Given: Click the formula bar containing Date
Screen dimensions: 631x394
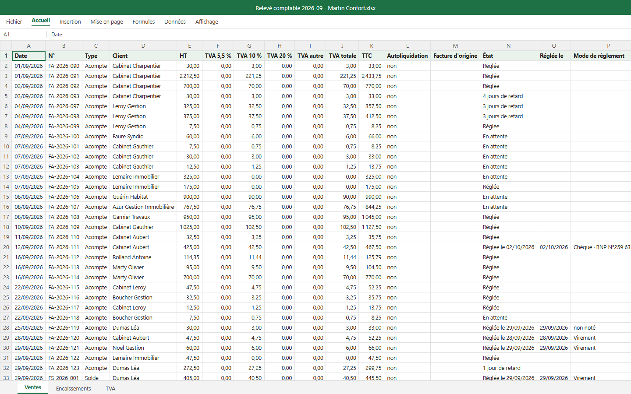Looking at the screenshot, I should (340, 34).
